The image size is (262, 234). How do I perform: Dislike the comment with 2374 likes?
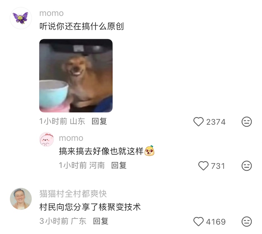click(247, 122)
